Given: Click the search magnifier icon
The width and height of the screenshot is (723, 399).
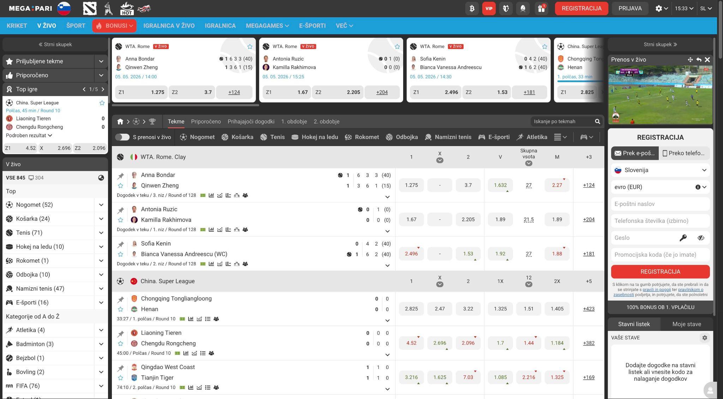Looking at the screenshot, I should point(597,121).
